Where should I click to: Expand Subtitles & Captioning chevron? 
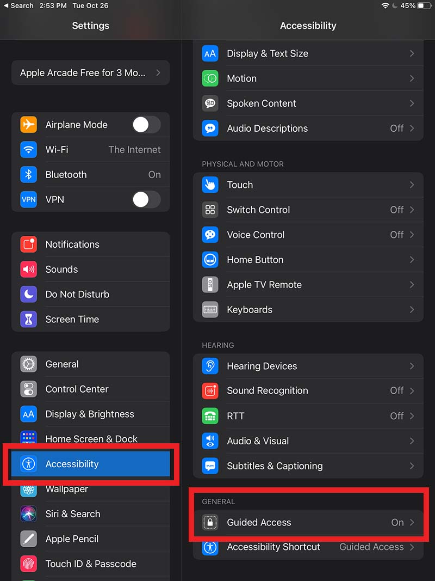coord(412,466)
